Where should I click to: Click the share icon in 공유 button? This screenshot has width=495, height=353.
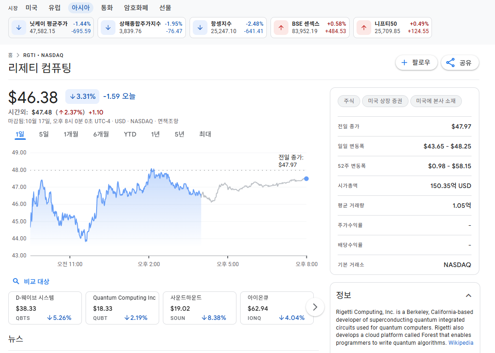click(x=450, y=63)
